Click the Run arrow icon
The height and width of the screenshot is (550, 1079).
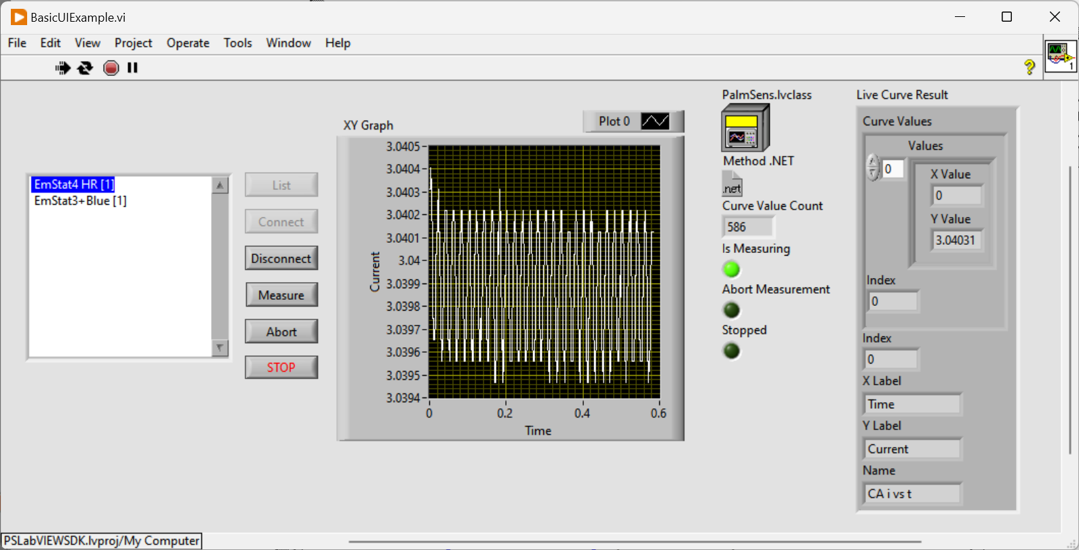(x=62, y=68)
